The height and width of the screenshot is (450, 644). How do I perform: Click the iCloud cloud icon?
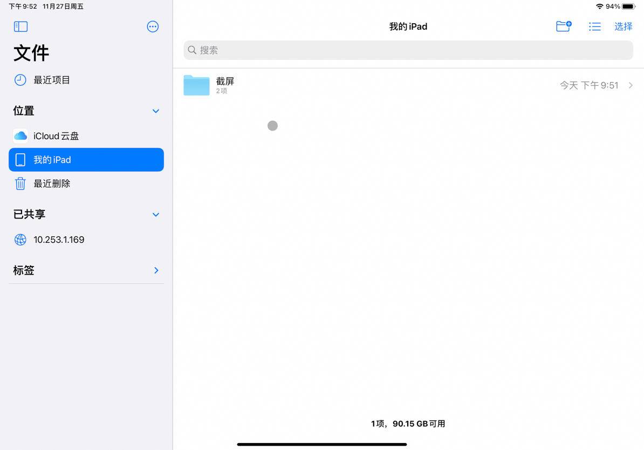click(x=20, y=135)
